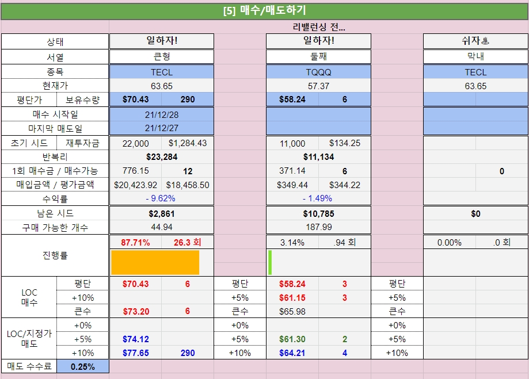
Task: Click the $58.24 cell in the 평단가 row
Action: pos(292,99)
